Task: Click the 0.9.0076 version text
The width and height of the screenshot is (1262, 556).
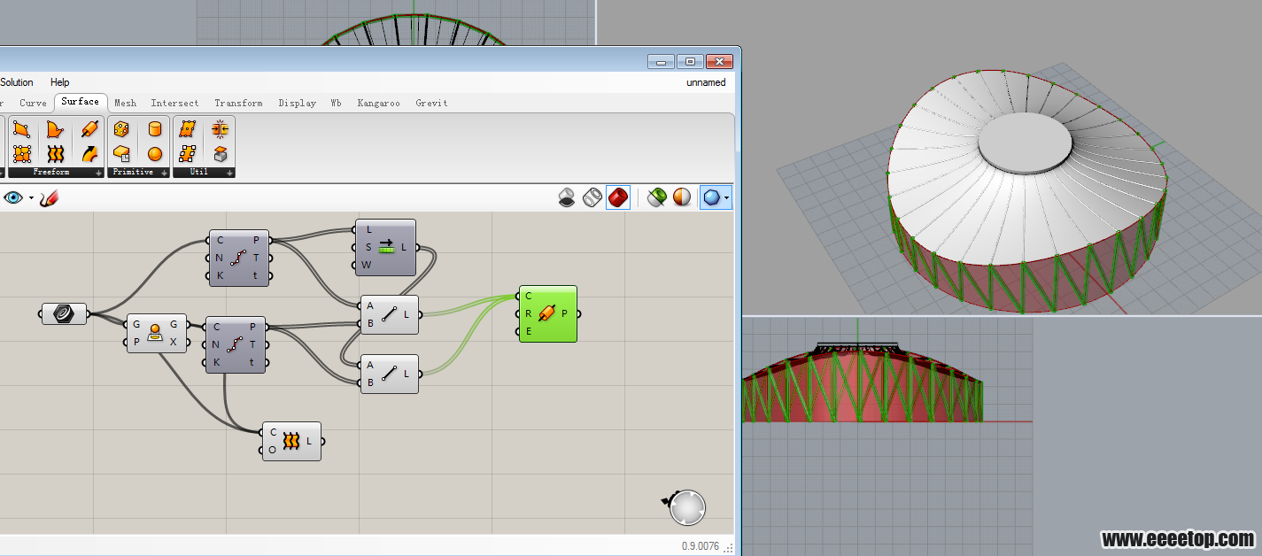Action: point(701,546)
